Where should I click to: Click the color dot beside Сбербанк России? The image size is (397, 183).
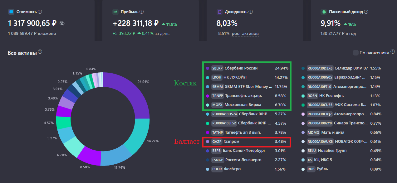click(x=208, y=68)
